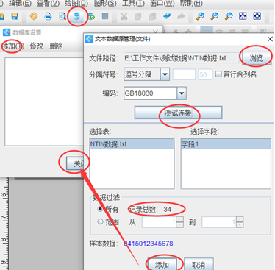Click the zoom out magnifier icon
Viewport: 275px width, 270px height.
click(x=215, y=16)
